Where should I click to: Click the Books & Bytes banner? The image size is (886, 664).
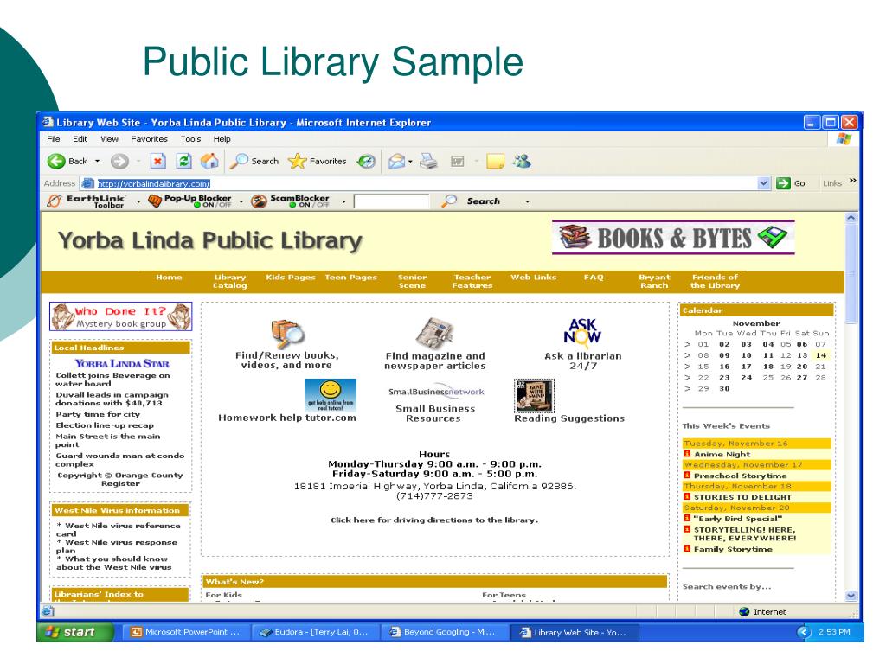[x=673, y=238]
